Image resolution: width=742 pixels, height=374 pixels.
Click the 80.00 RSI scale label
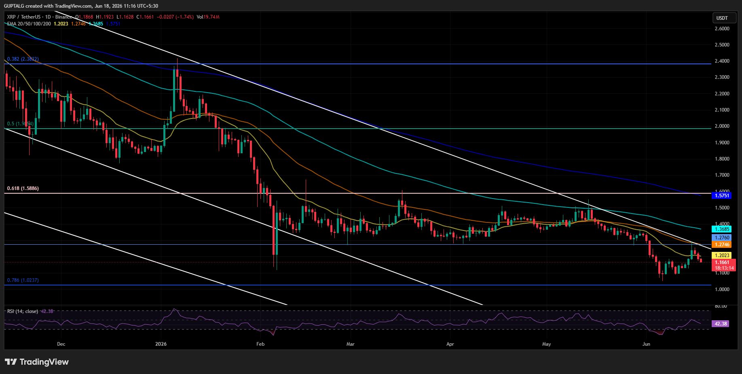tap(721, 306)
